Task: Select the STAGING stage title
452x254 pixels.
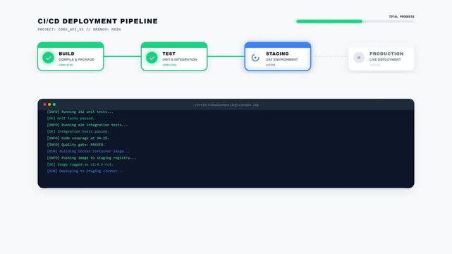Action: [x=277, y=54]
